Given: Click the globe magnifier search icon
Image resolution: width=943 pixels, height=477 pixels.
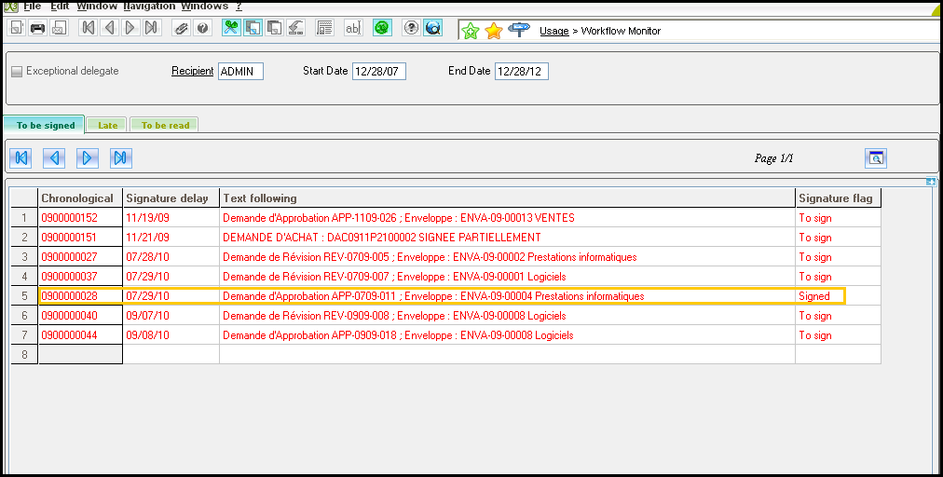Looking at the screenshot, I should click(432, 28).
